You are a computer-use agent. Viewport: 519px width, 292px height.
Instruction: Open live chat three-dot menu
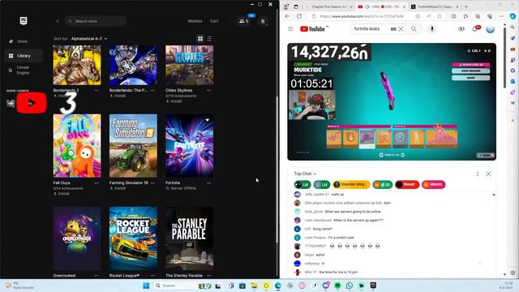478,174
